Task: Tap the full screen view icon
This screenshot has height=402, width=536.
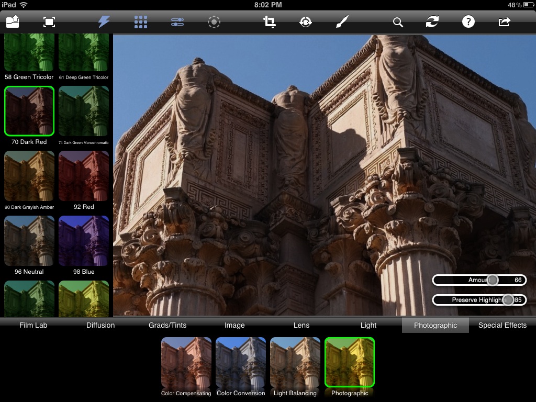Action: coord(49,21)
